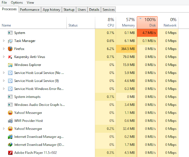Click the System interrupts icon

10,97
